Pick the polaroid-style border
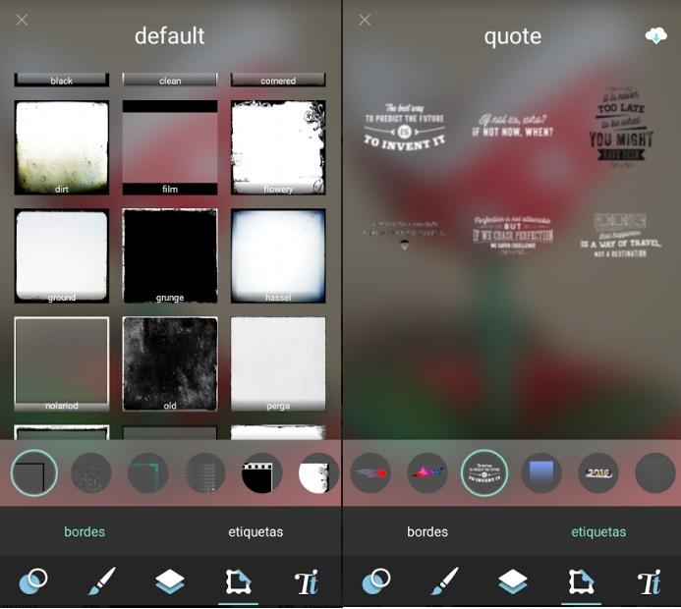 tap(61, 363)
